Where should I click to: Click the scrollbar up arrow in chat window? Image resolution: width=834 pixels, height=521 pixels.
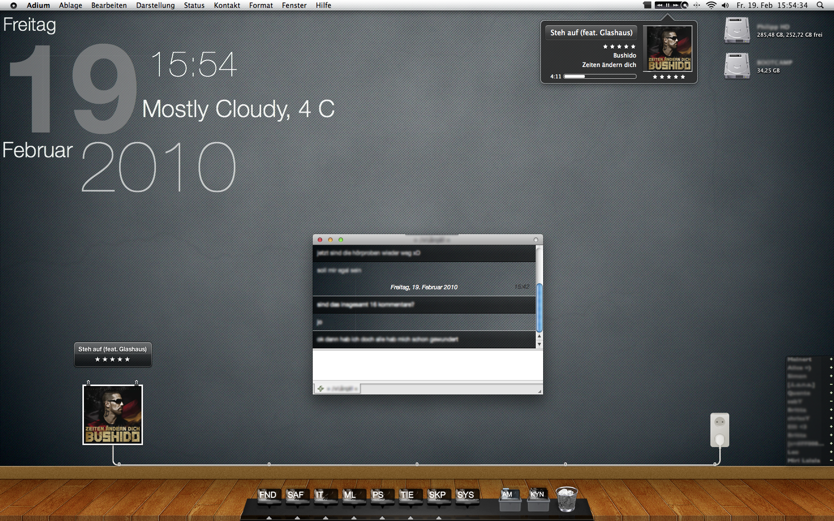pos(539,336)
